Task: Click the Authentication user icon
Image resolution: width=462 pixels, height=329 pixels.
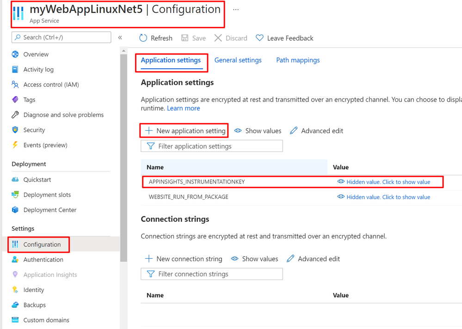Action: (15, 260)
